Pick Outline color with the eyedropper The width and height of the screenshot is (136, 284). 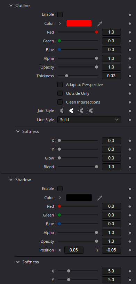click(99, 24)
